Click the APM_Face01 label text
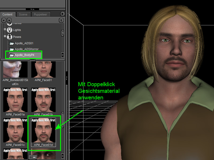Viewport: 214px width, 160px height. pyautogui.click(x=43, y=80)
